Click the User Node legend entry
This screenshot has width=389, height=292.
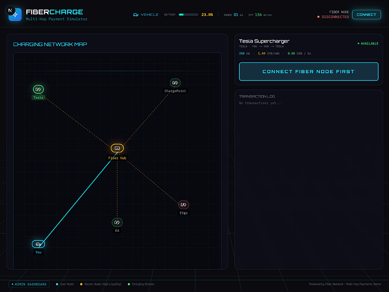[65, 284]
